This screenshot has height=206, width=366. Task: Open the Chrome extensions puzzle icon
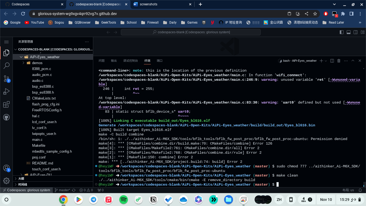[343, 14]
